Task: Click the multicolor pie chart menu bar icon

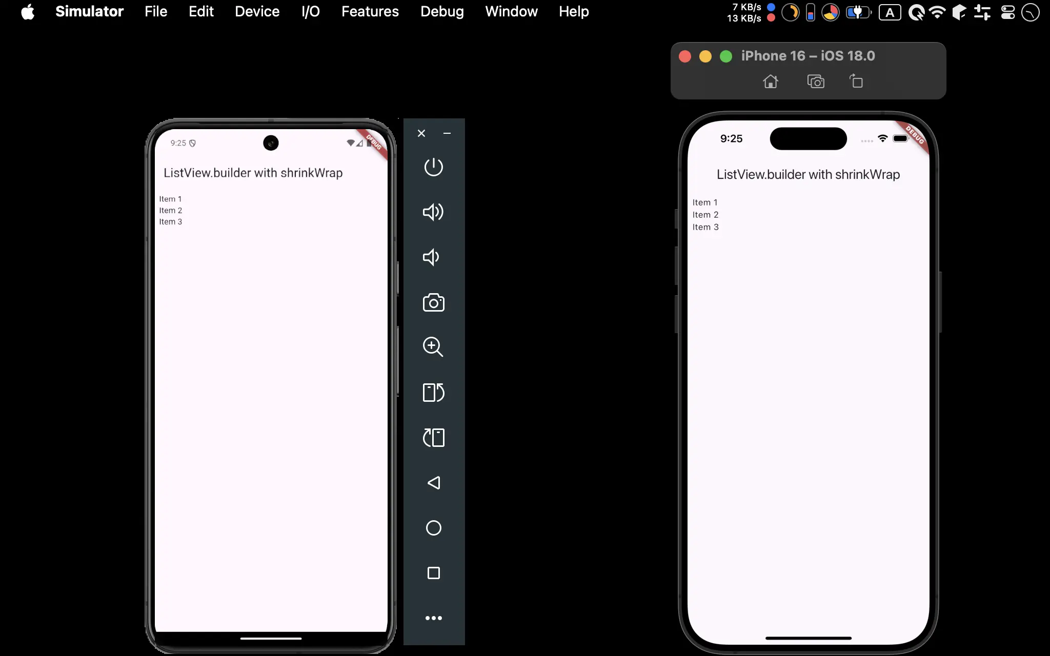Action: (830, 12)
